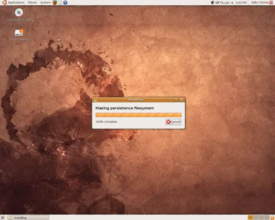Click the red power/quit icon
The width and height of the screenshot is (275, 220).
tap(271, 2)
